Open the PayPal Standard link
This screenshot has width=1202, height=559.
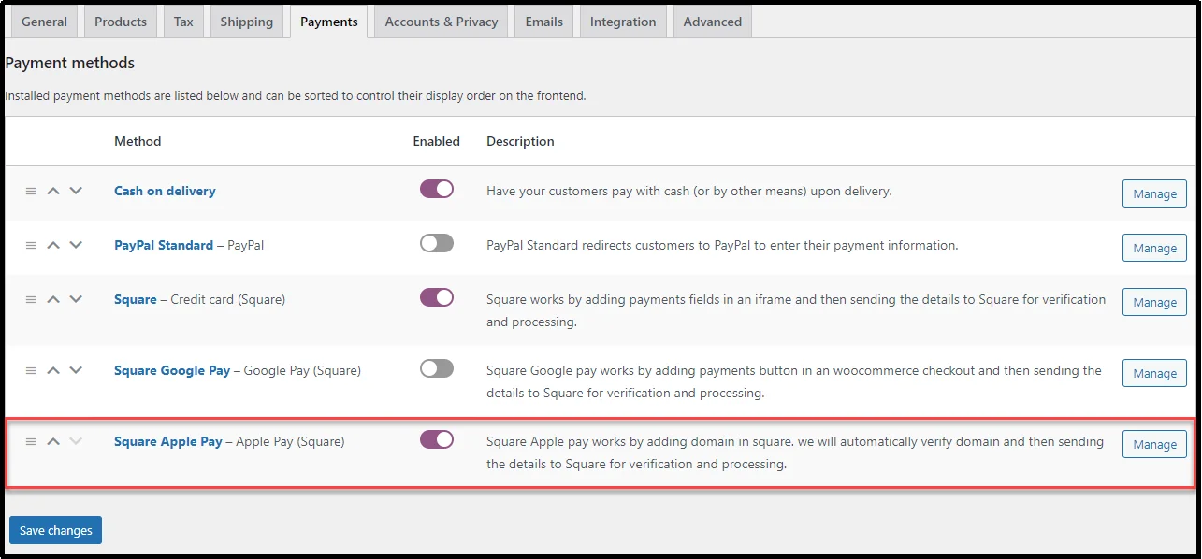pyautogui.click(x=164, y=245)
